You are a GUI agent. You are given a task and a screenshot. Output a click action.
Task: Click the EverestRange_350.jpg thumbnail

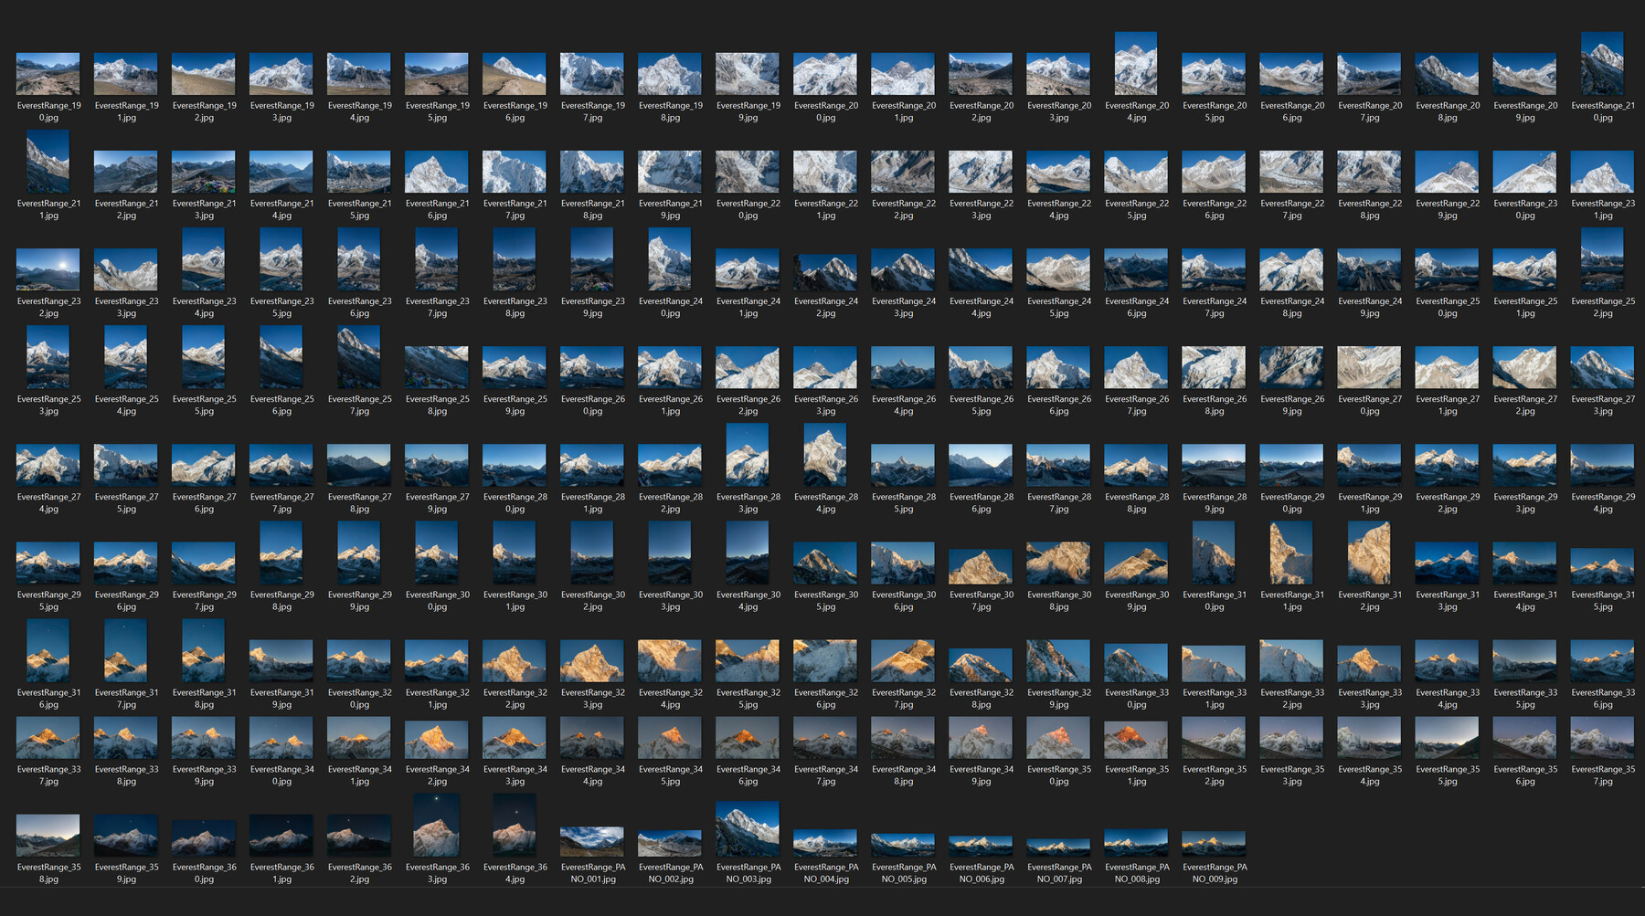1058,737
